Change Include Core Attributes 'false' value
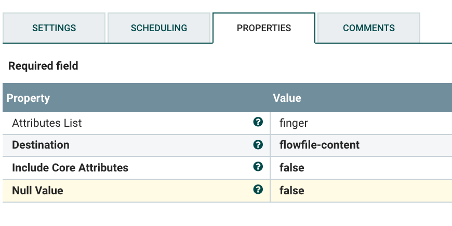The height and width of the screenshot is (226, 452). [291, 168]
